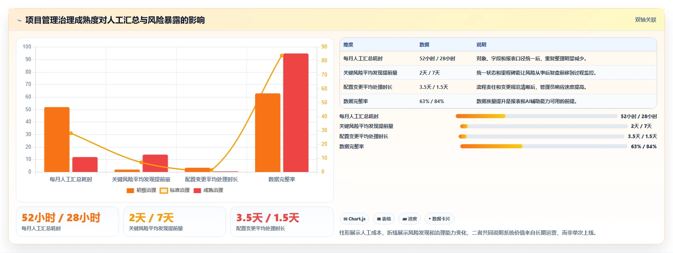Click the title 项目管理治理成熟度对人工汇总与风险暴露的影响
Viewport: 673px width, 253px height.
(115, 20)
